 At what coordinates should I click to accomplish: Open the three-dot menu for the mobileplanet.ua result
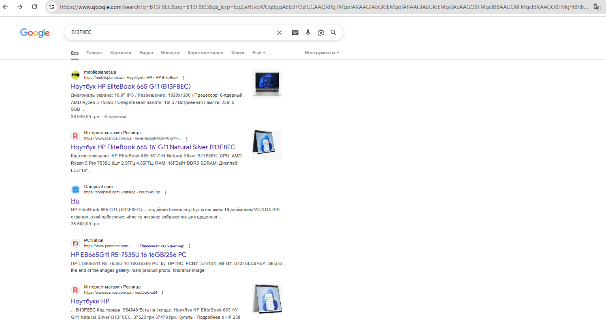coord(183,78)
